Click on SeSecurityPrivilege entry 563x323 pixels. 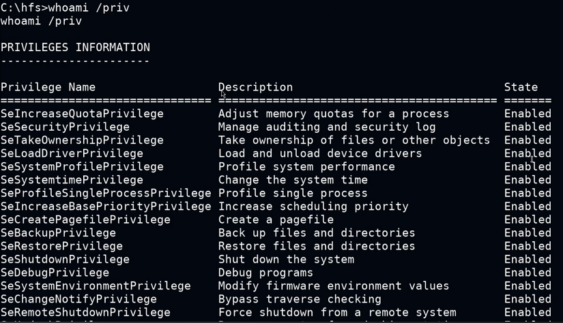(65, 127)
